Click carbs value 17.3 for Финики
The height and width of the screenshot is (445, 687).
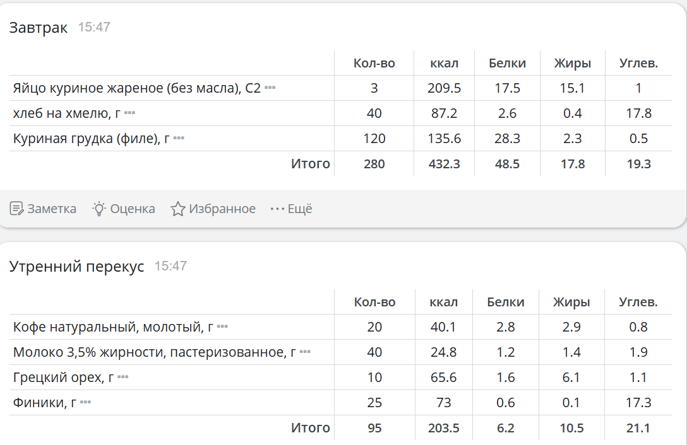click(638, 403)
